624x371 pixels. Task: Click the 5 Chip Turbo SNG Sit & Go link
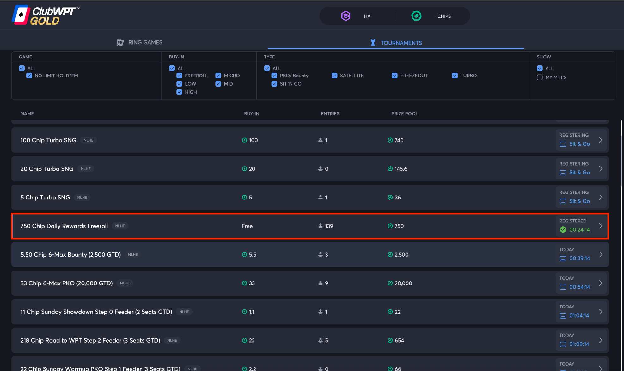pyautogui.click(x=579, y=201)
